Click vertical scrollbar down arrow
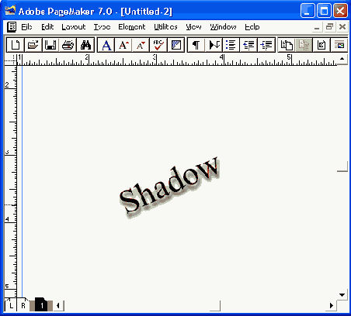The width and height of the screenshot is (351, 316). [342, 295]
